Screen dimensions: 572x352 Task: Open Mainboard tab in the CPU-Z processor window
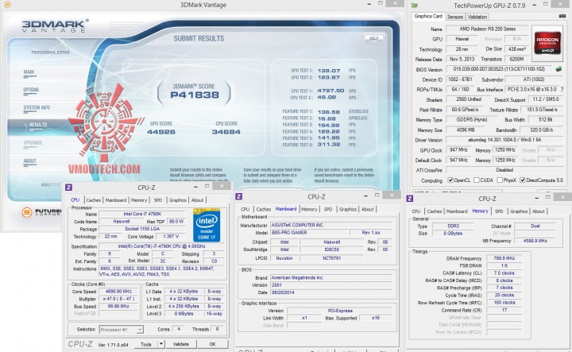(x=116, y=200)
